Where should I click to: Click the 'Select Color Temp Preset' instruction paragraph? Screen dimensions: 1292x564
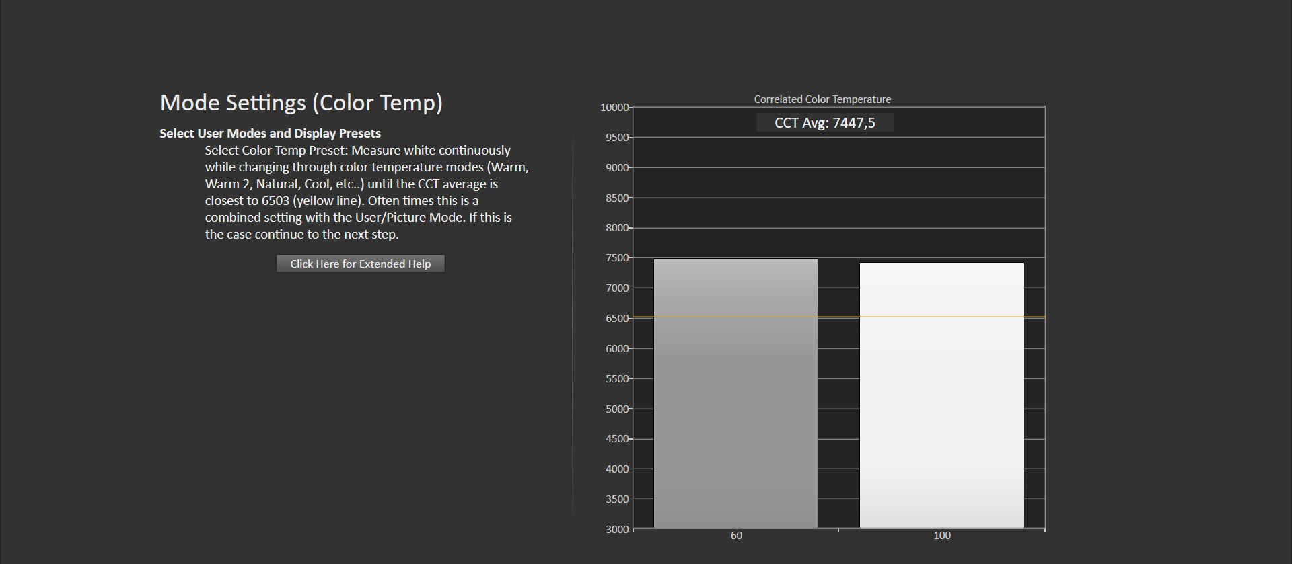coord(367,192)
